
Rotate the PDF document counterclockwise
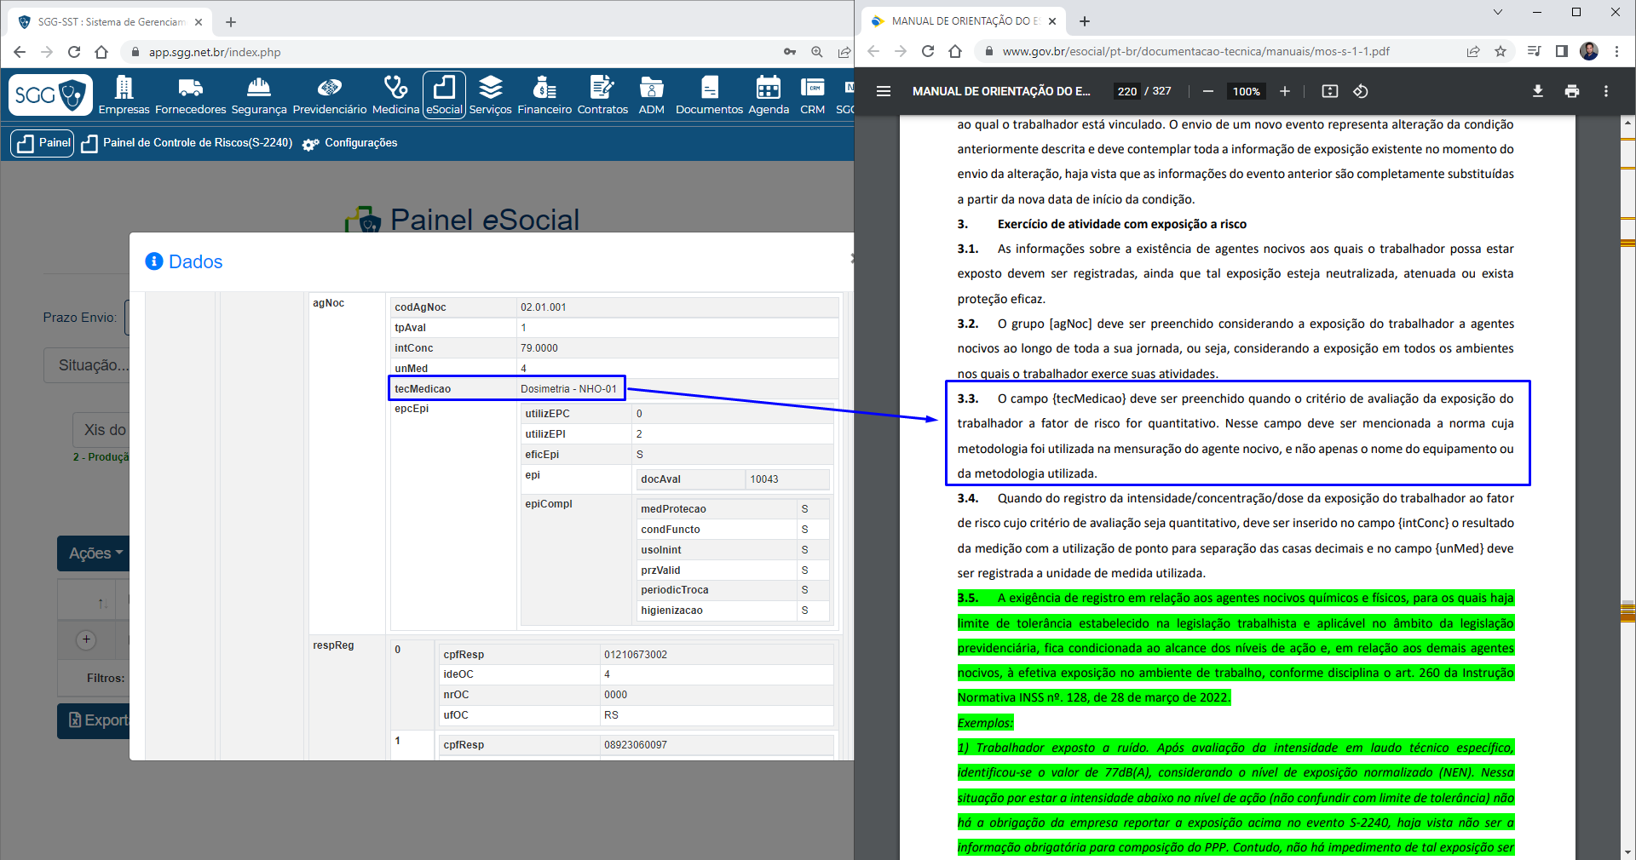coord(1361,91)
